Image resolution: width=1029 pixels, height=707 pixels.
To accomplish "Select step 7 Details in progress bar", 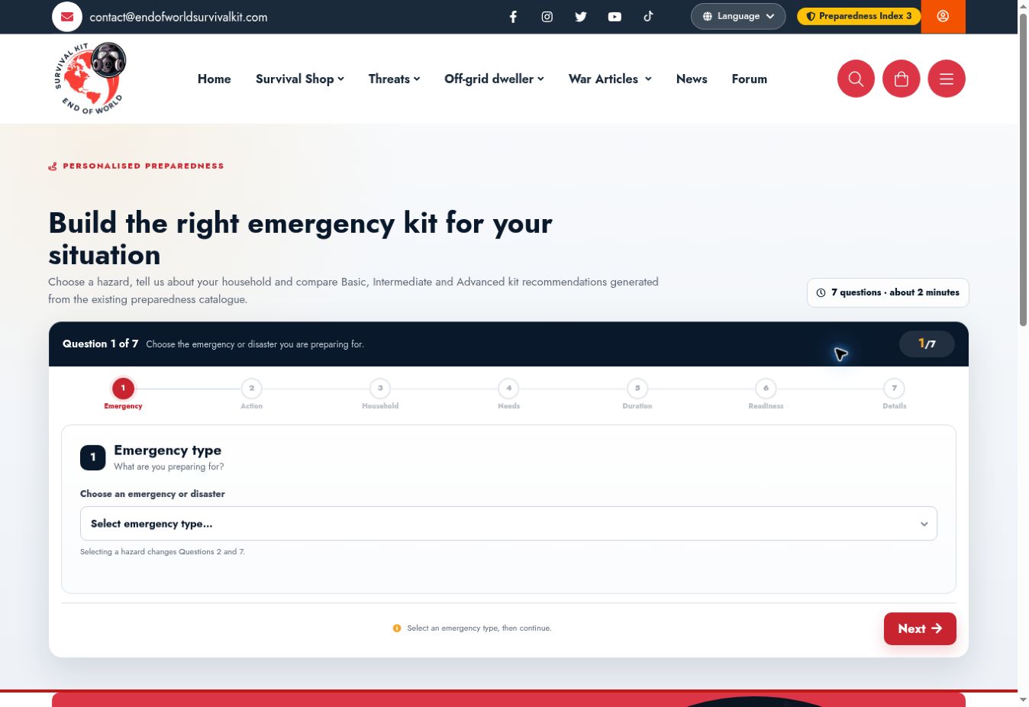I will (x=895, y=393).
